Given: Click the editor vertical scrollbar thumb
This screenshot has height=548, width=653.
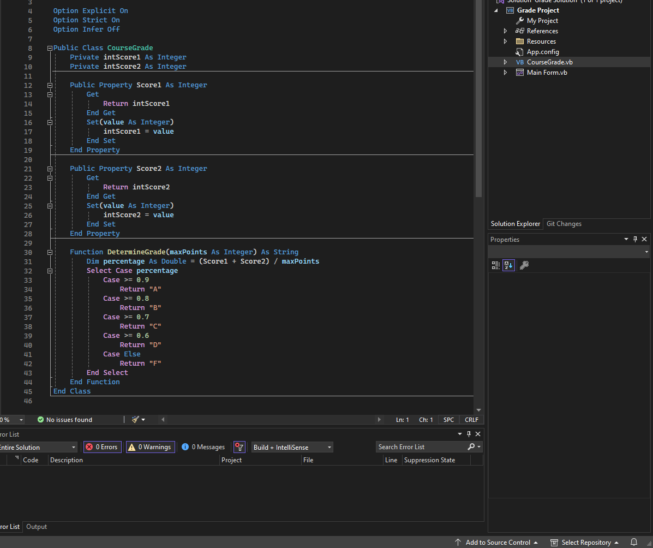Looking at the screenshot, I should click(x=478, y=98).
